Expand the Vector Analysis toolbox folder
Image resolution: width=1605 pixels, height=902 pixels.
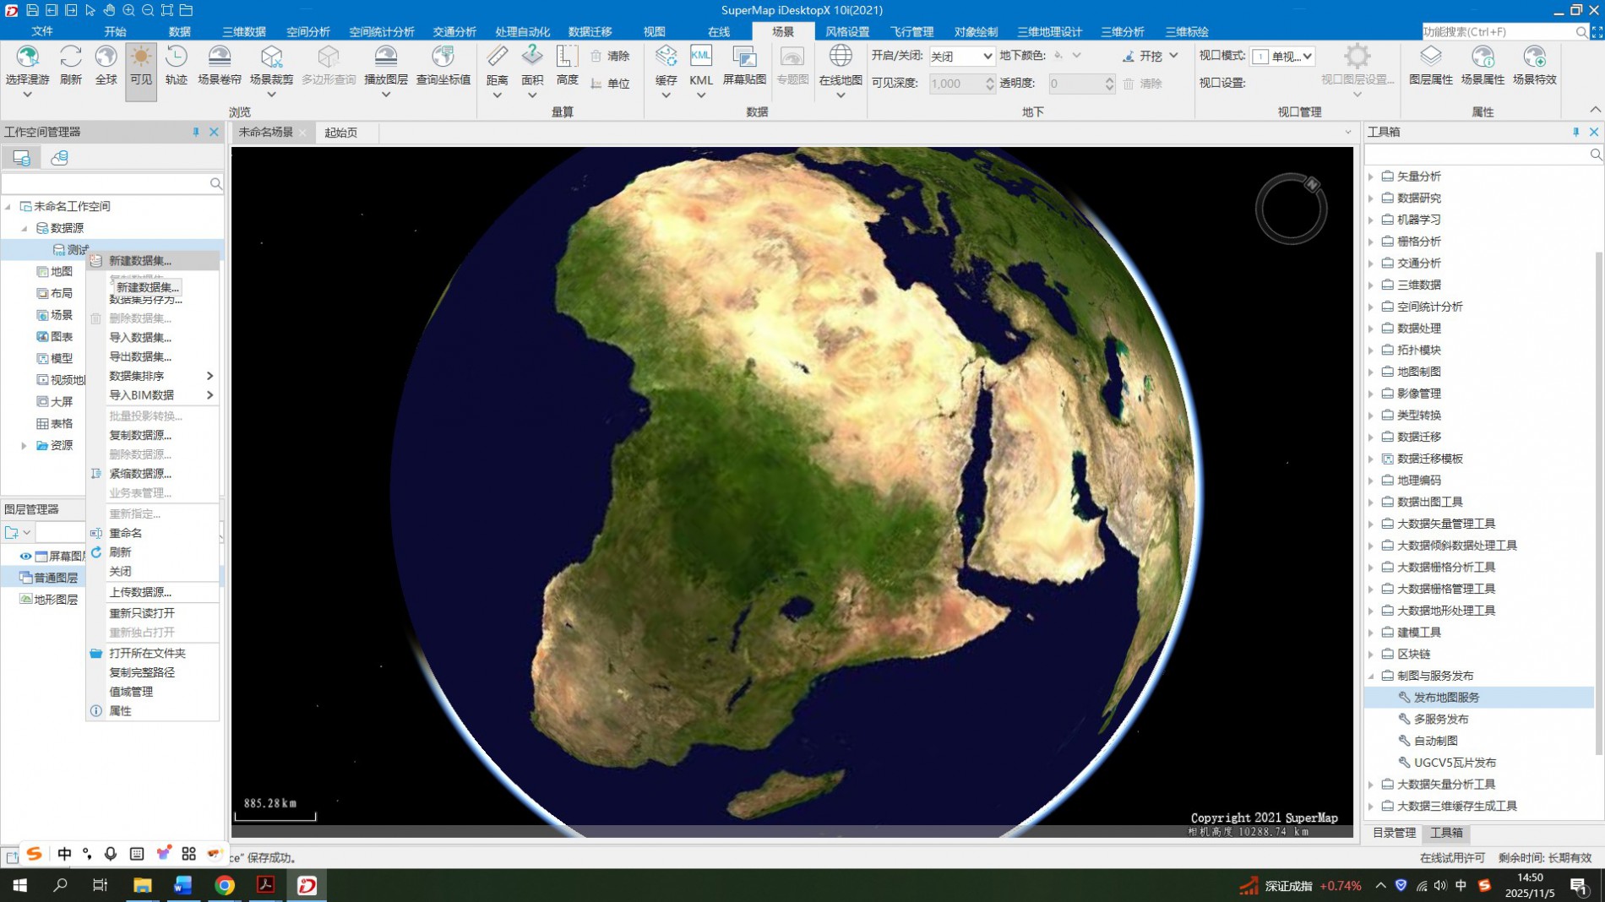tap(1371, 177)
